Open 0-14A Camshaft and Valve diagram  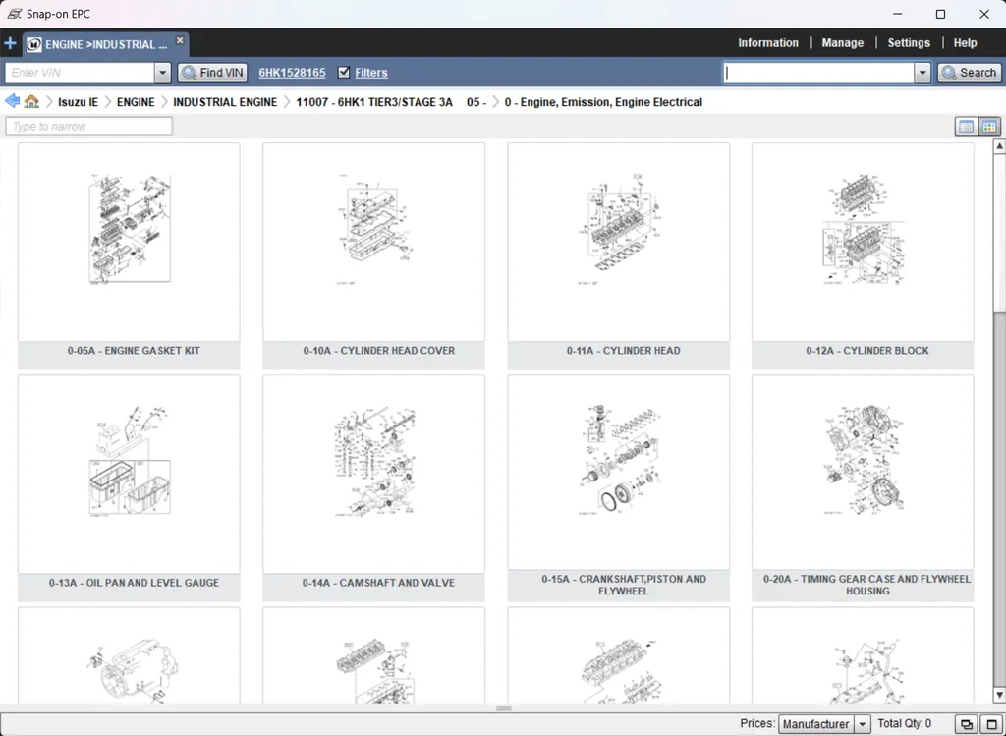tap(374, 475)
